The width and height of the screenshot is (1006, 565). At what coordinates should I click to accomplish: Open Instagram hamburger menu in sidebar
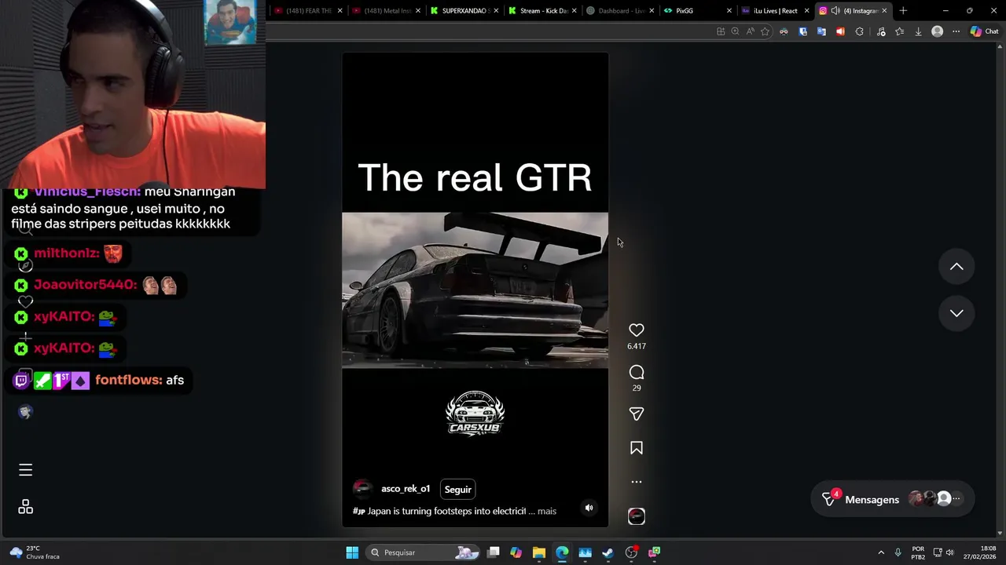point(25,470)
